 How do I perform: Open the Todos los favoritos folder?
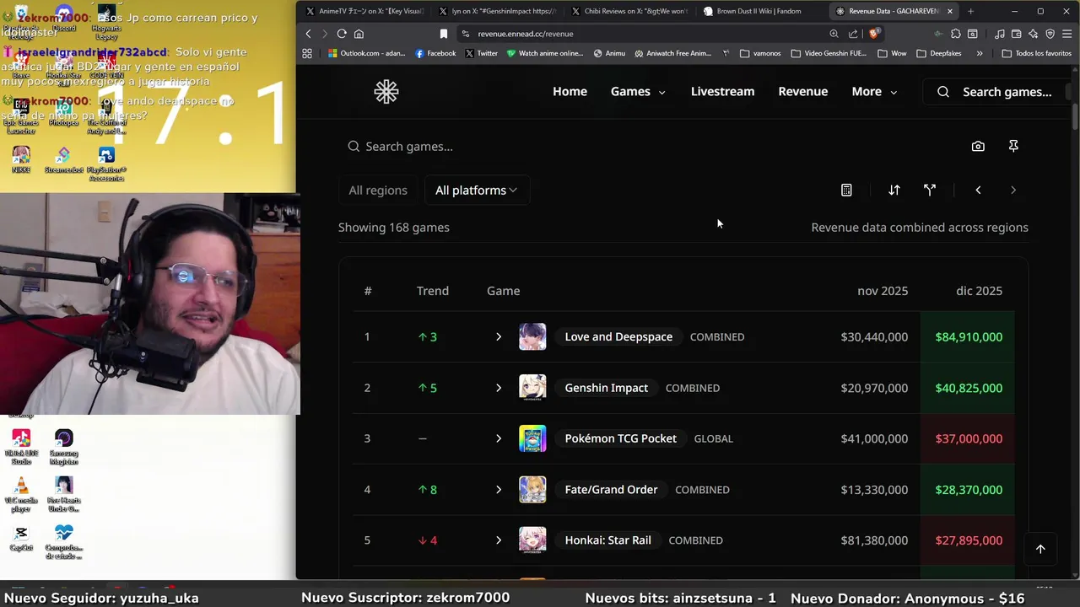(1037, 53)
